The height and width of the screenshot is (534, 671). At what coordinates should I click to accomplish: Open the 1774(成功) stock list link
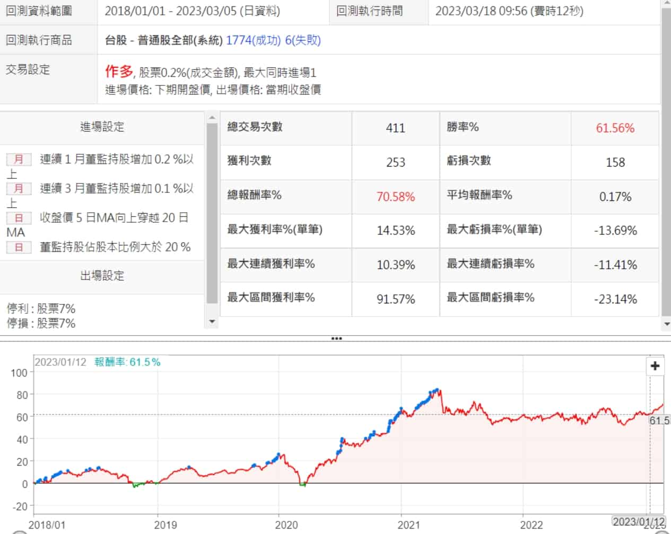tap(253, 40)
